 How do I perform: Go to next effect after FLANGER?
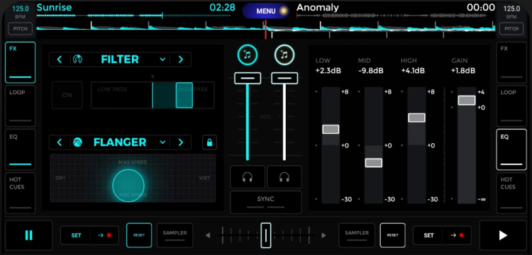[x=180, y=142]
